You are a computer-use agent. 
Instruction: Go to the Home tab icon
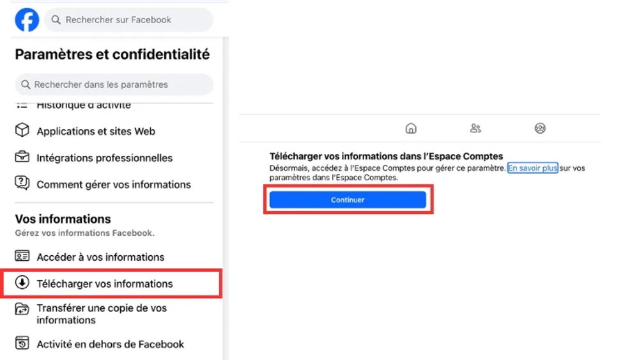click(411, 129)
